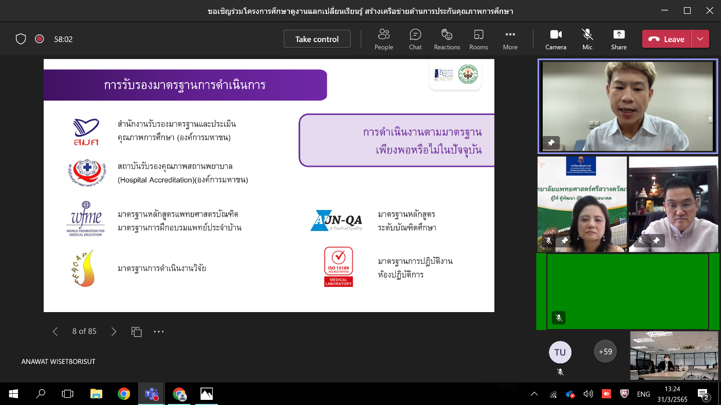Switch the ENG input language
The height and width of the screenshot is (405, 721).
tap(643, 394)
